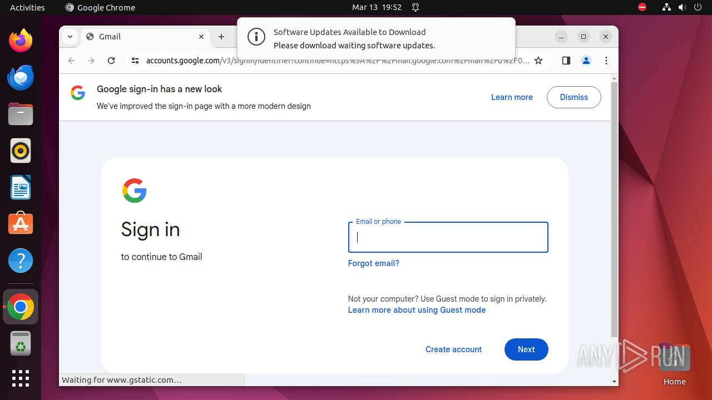The height and width of the screenshot is (400, 712).
Task: Open the clock and calendar panel
Action: pyautogui.click(x=377, y=7)
